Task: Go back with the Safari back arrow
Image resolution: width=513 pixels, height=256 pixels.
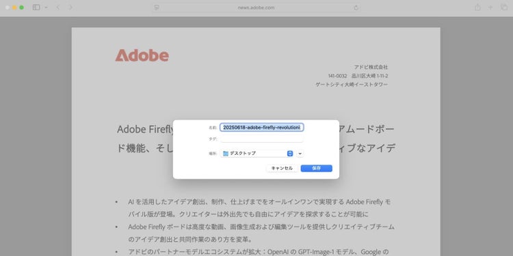Action: click(x=58, y=8)
